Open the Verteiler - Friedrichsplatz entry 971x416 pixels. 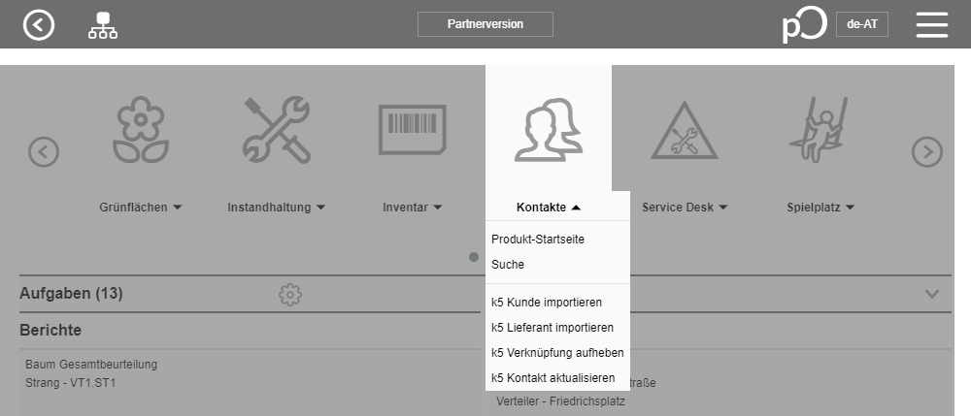click(560, 401)
